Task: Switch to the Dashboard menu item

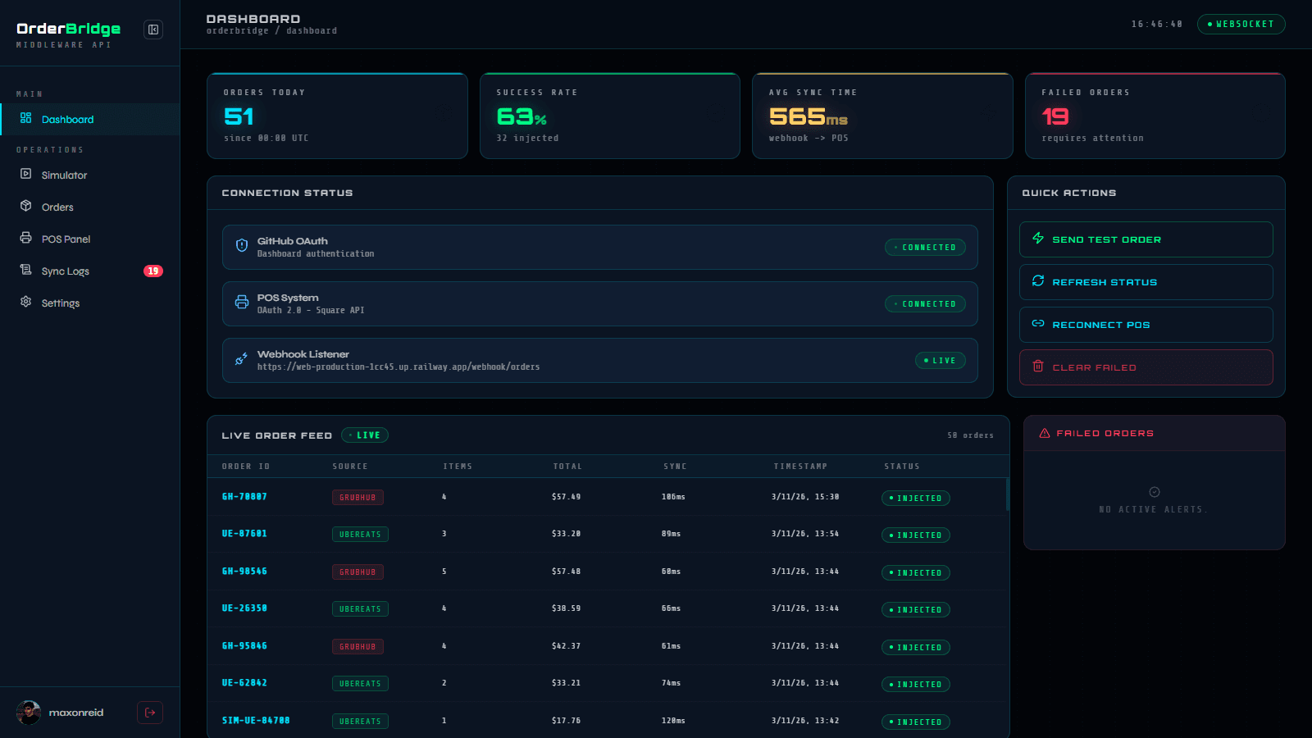Action: point(68,119)
